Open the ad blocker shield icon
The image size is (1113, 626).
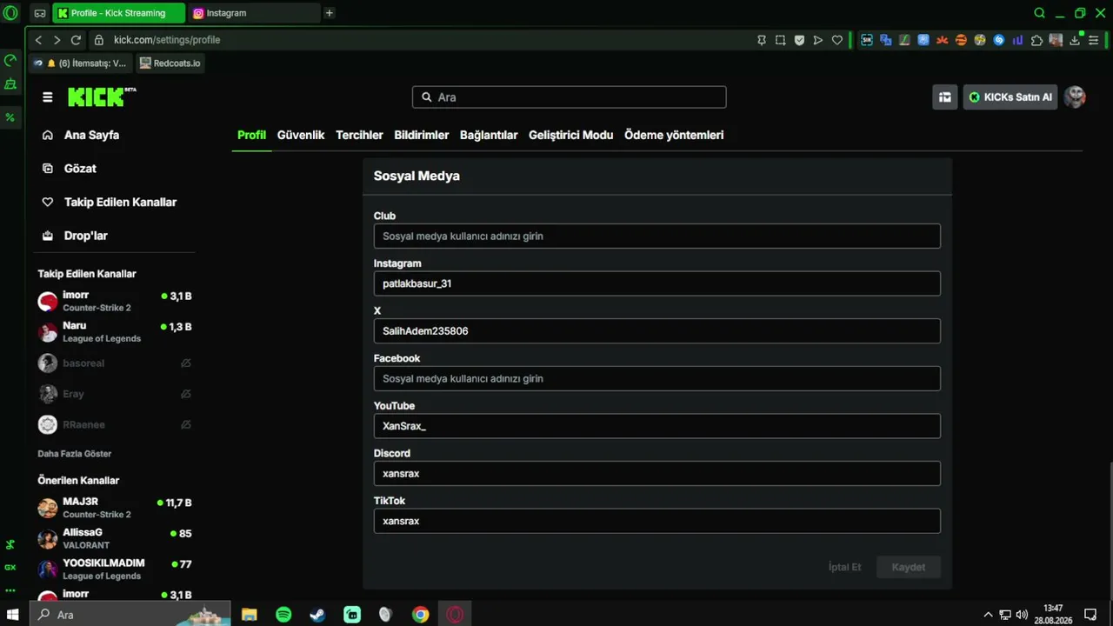[x=799, y=40]
